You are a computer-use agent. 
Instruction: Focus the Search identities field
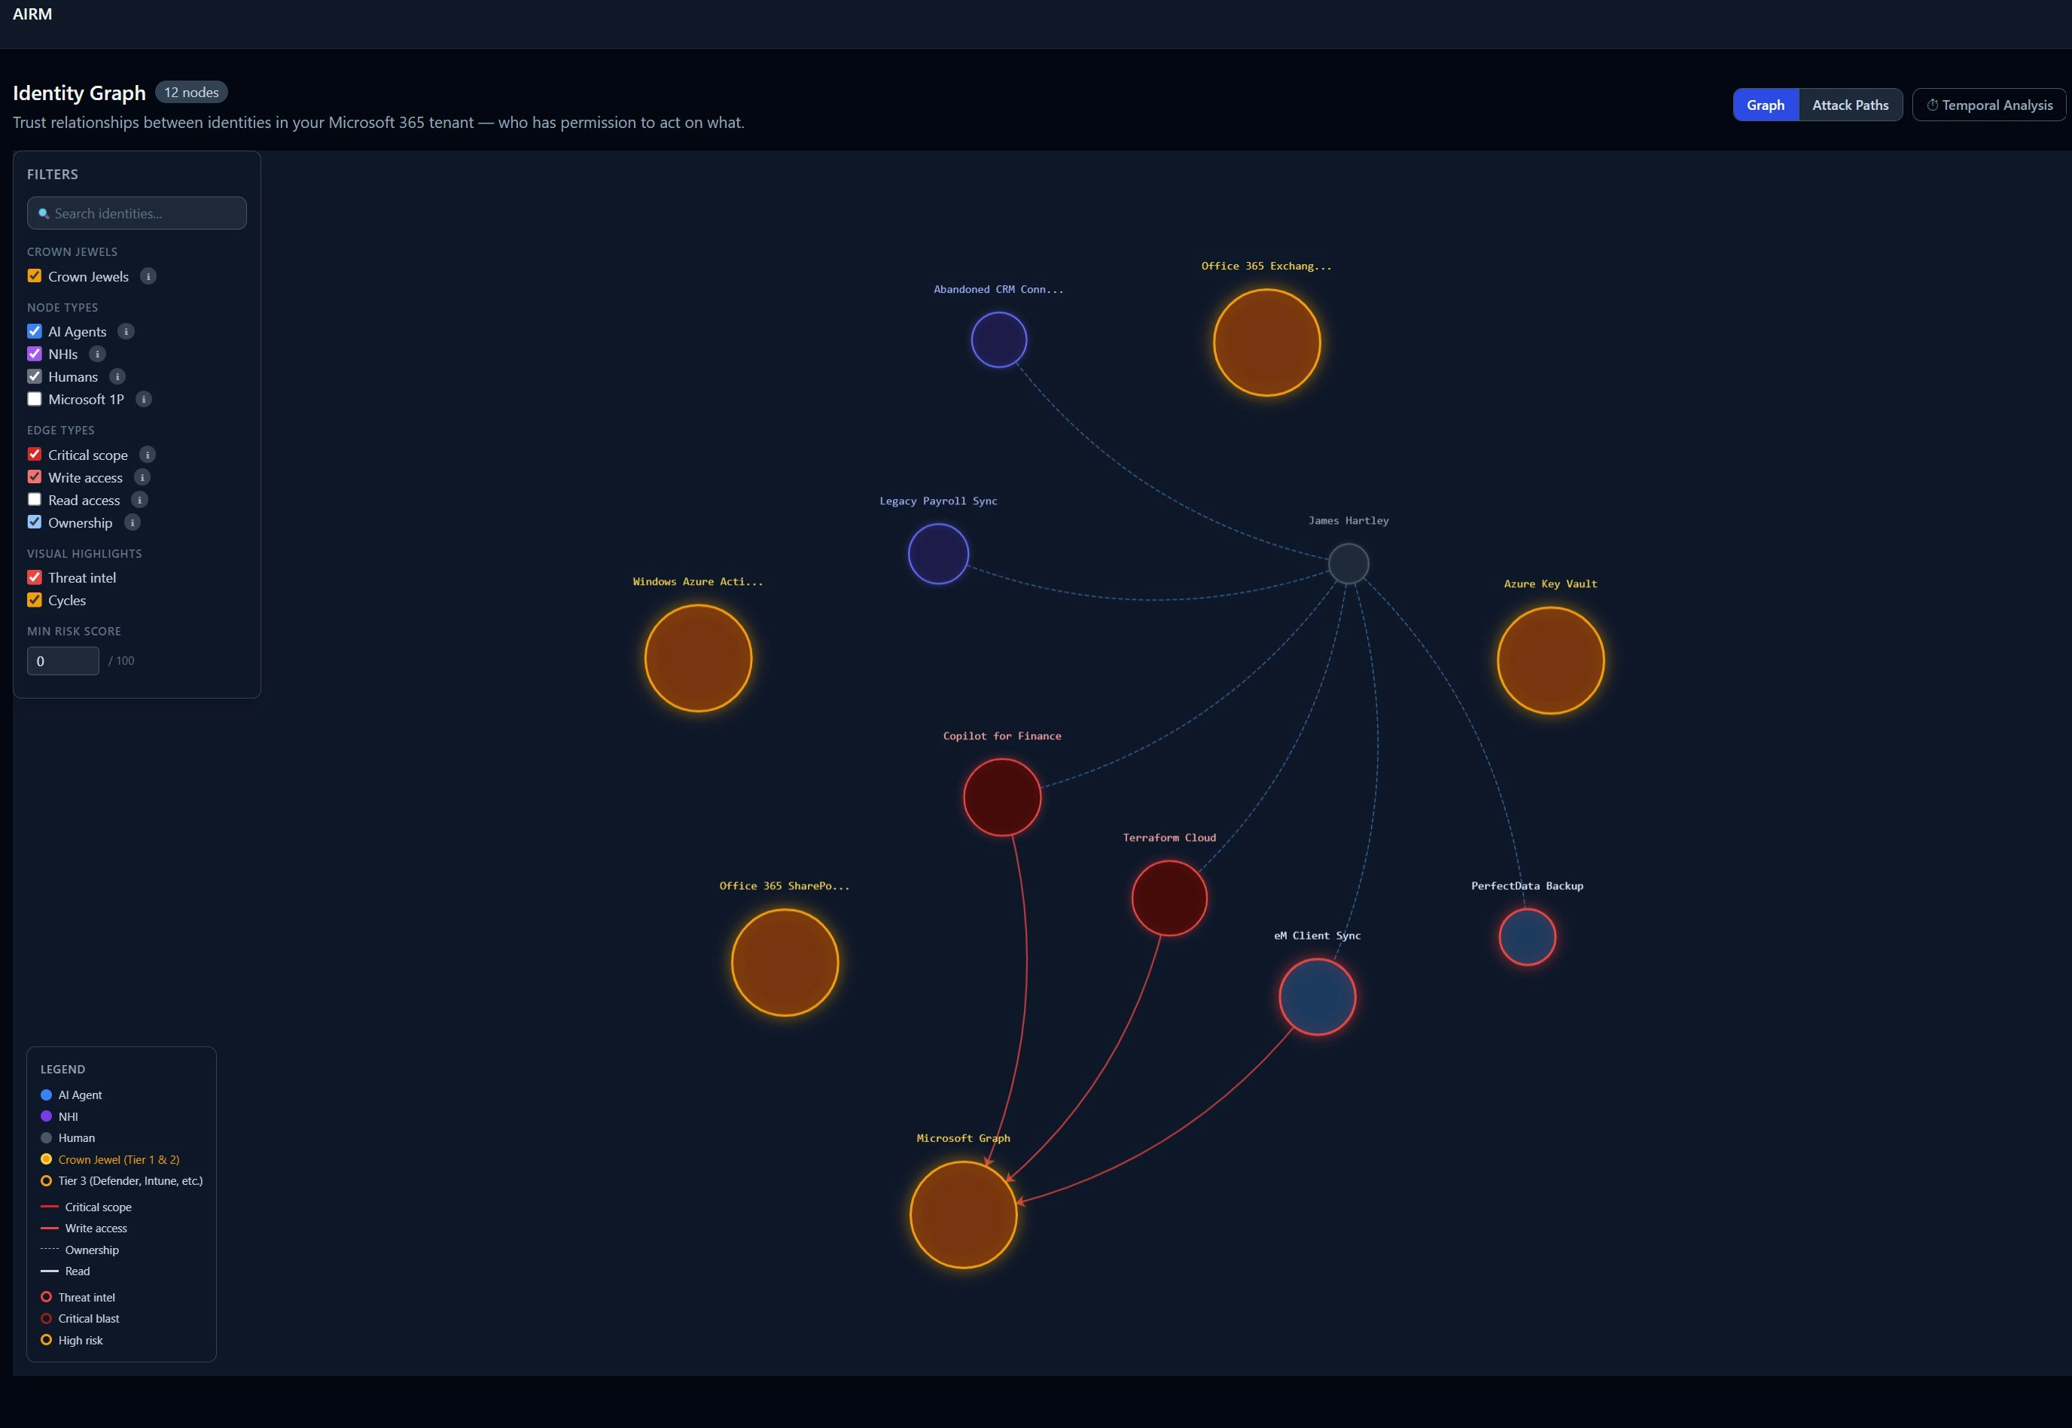(x=137, y=213)
